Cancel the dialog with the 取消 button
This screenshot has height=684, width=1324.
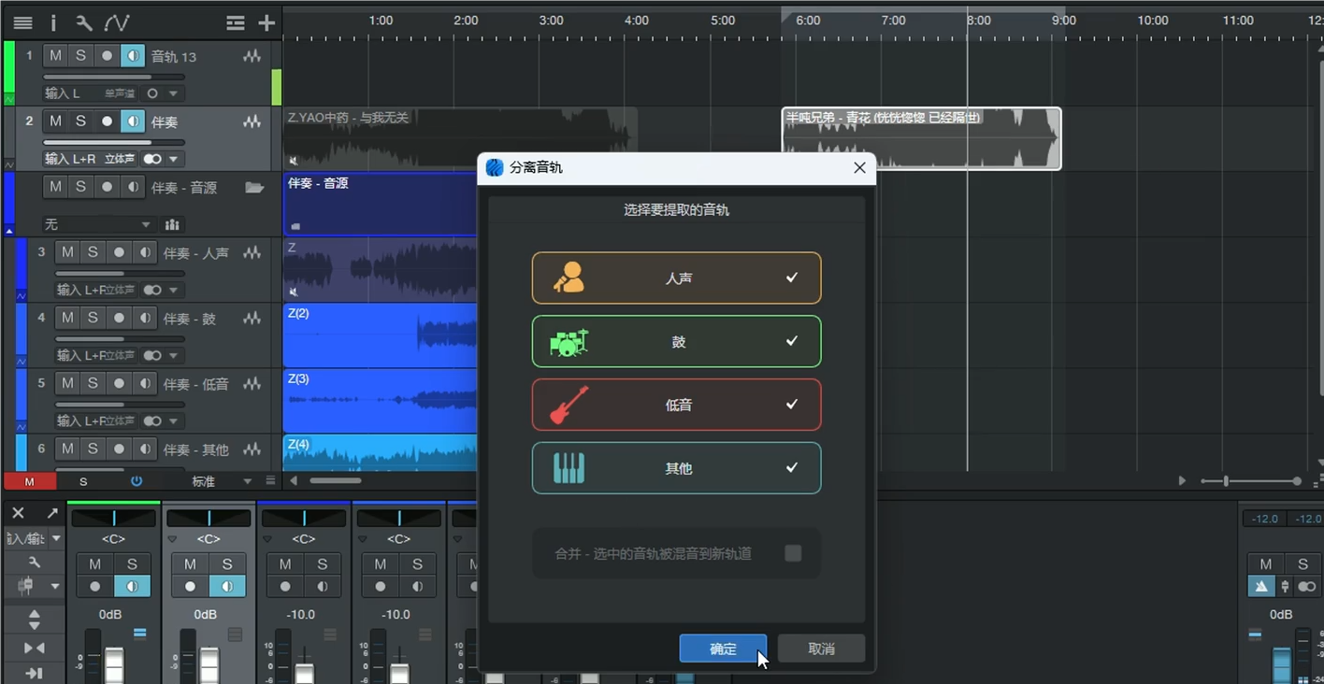[x=821, y=648]
